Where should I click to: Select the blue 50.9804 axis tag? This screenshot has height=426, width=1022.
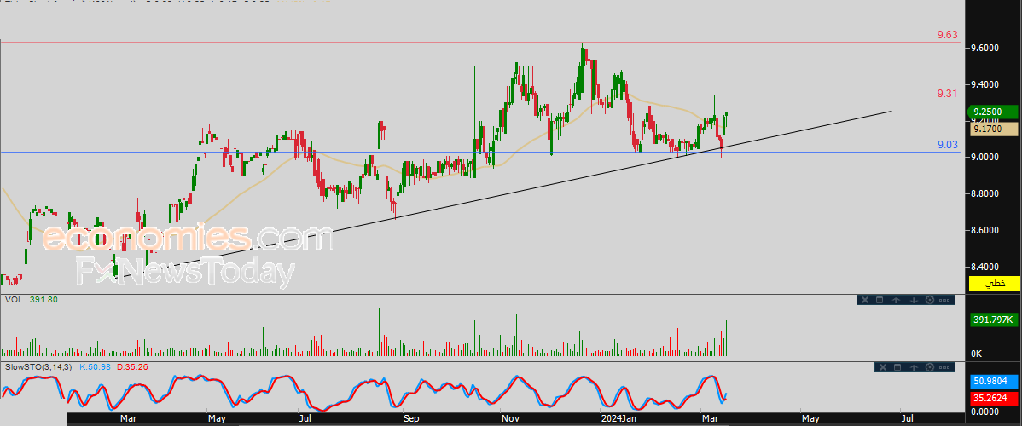(x=993, y=381)
